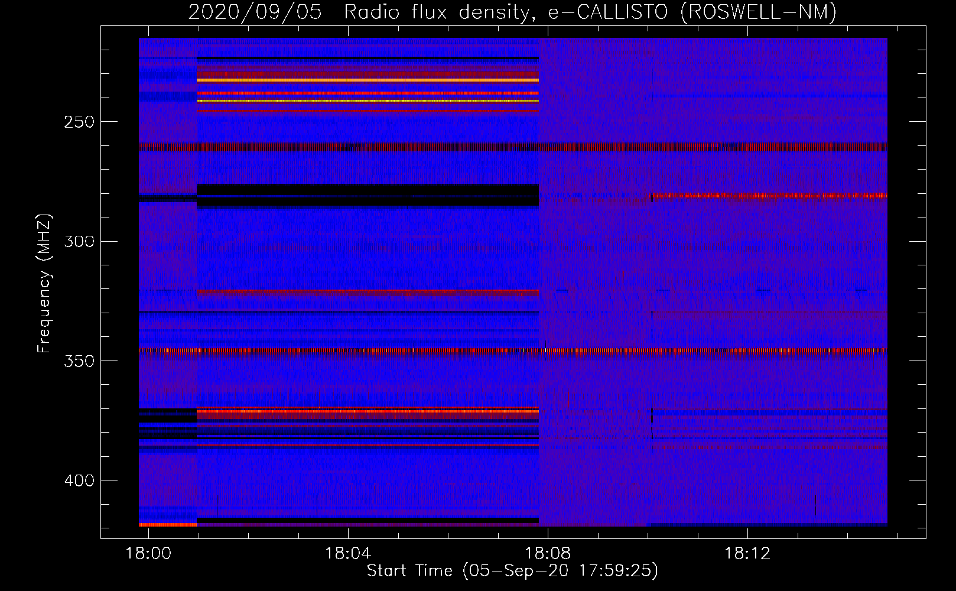Click the 18:08 time tick label
The image size is (956, 591).
[548, 553]
